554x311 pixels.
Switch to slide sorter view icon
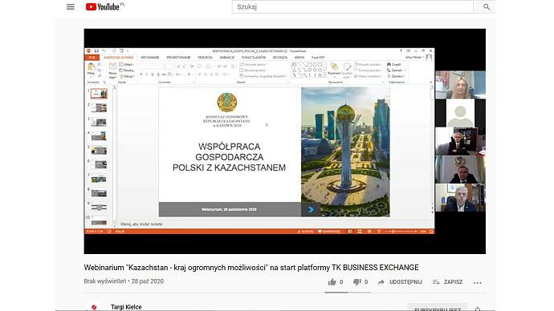360,232
